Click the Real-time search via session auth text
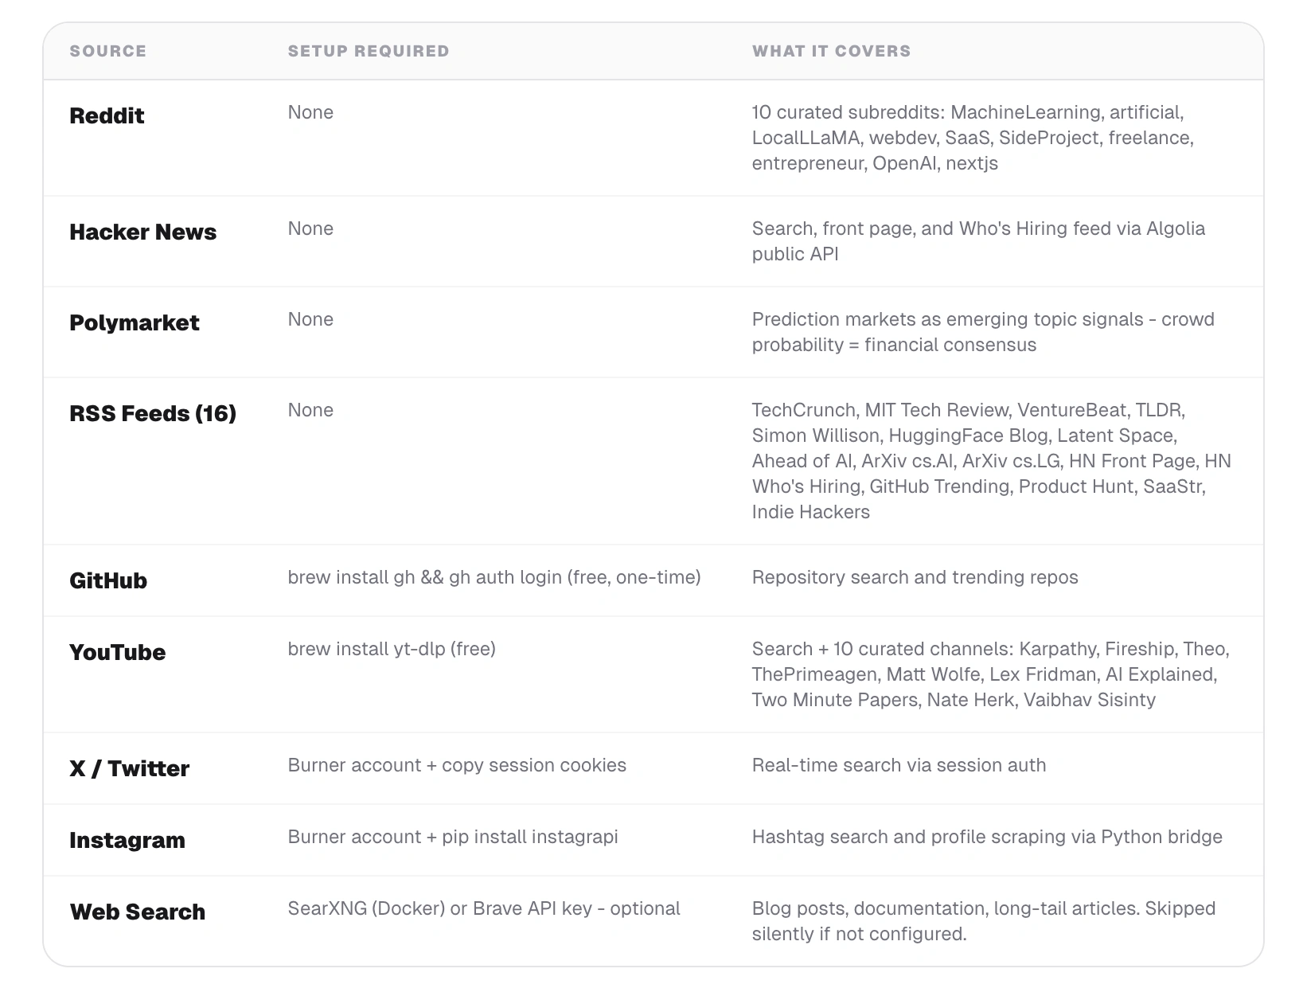This screenshot has height=992, width=1307. coord(899,765)
